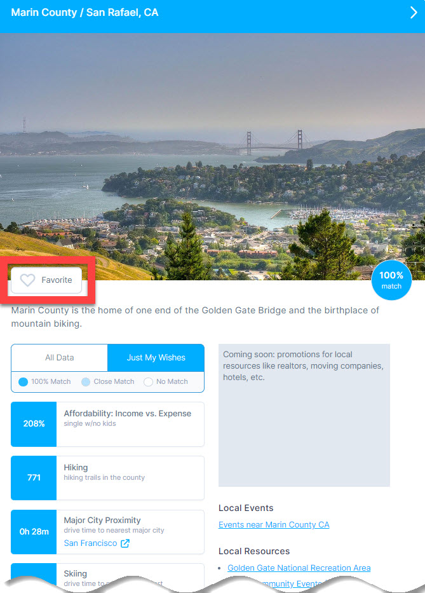
Task: Switch to the All Data tab
Action: click(59, 358)
